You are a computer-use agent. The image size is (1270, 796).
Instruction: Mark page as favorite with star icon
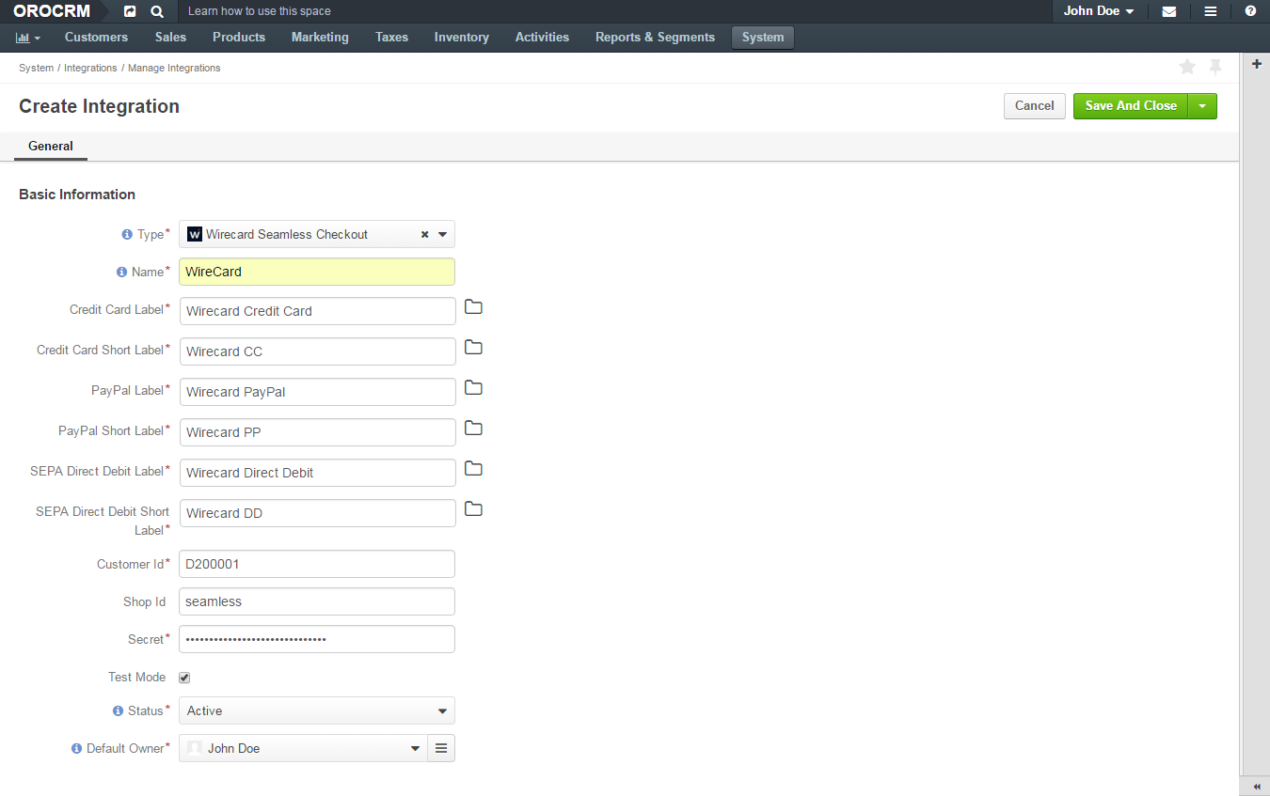1187,67
